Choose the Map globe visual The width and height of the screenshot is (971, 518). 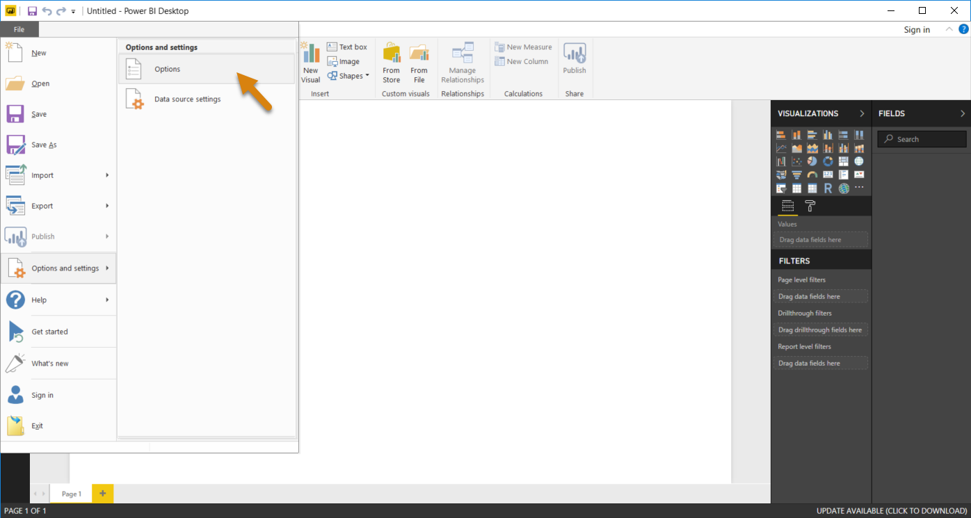[859, 161]
